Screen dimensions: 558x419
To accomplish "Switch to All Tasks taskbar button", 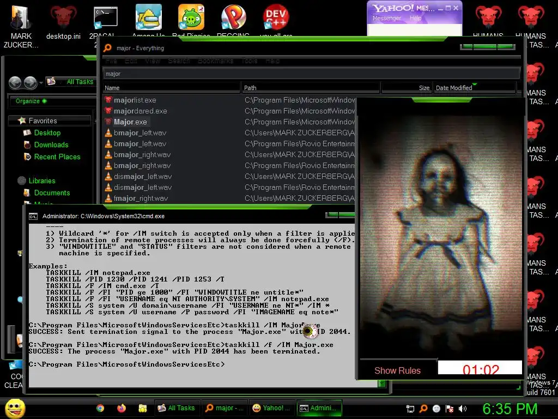I will [177, 408].
